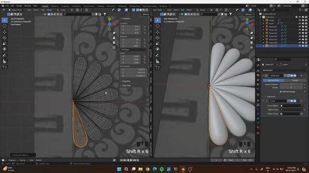Screen dimensions: 309x173
Task: Exclude Collection from view layer checkbox
Action: point(296,17)
